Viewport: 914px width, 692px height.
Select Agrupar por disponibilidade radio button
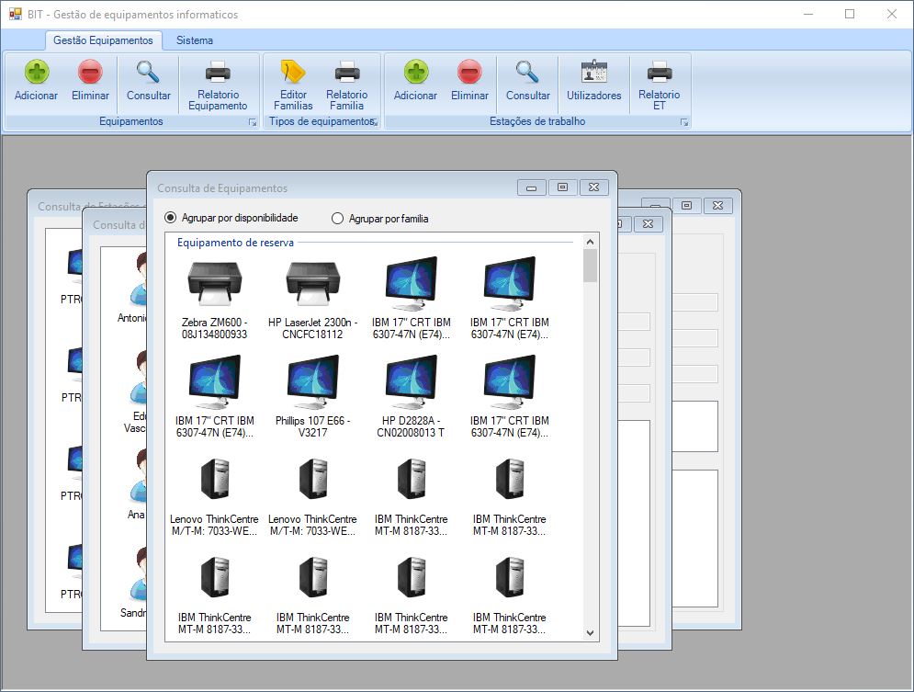coord(170,218)
